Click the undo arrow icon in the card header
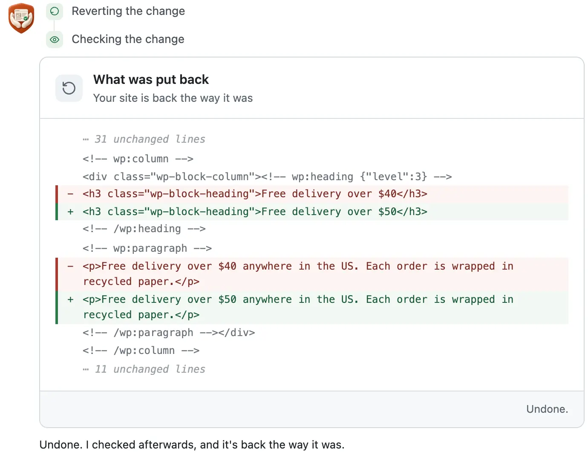The width and height of the screenshot is (588, 460). [x=69, y=88]
